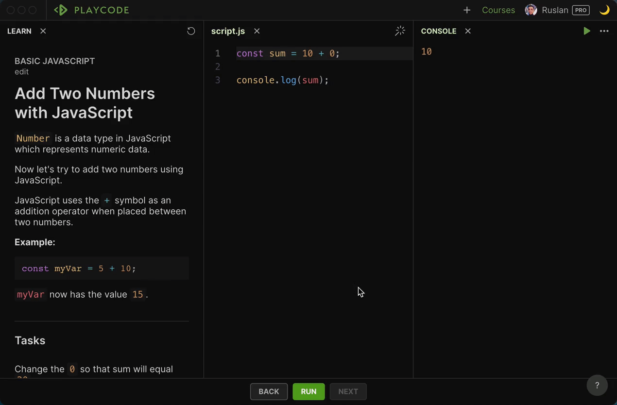Place cursor on the console.log line
This screenshot has width=617, height=405.
click(x=282, y=80)
